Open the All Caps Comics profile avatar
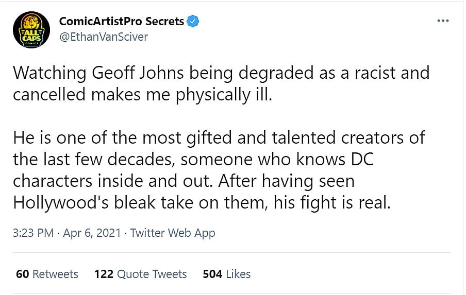The width and height of the screenshot is (466, 295). [x=31, y=29]
